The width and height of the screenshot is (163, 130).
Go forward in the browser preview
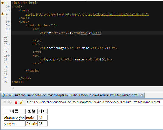point(10,102)
